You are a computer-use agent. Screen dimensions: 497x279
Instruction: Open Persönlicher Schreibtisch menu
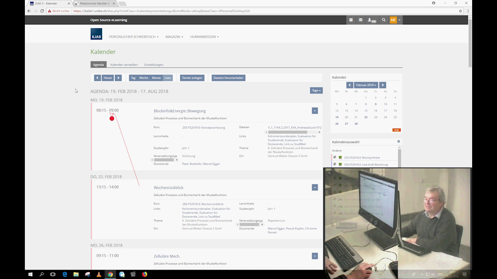(134, 37)
